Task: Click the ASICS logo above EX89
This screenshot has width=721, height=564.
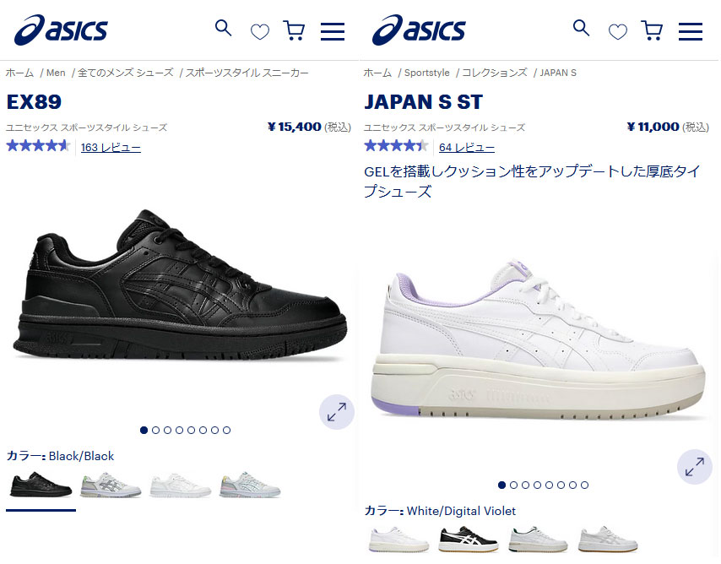Action: click(61, 30)
